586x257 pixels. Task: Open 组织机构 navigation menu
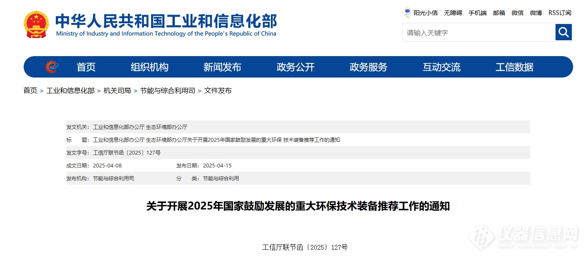149,67
